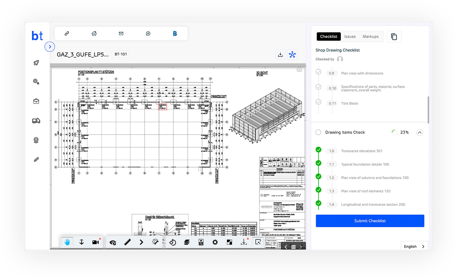457x278 pixels.
Task: Click the network graph icon
Action: (292, 54)
